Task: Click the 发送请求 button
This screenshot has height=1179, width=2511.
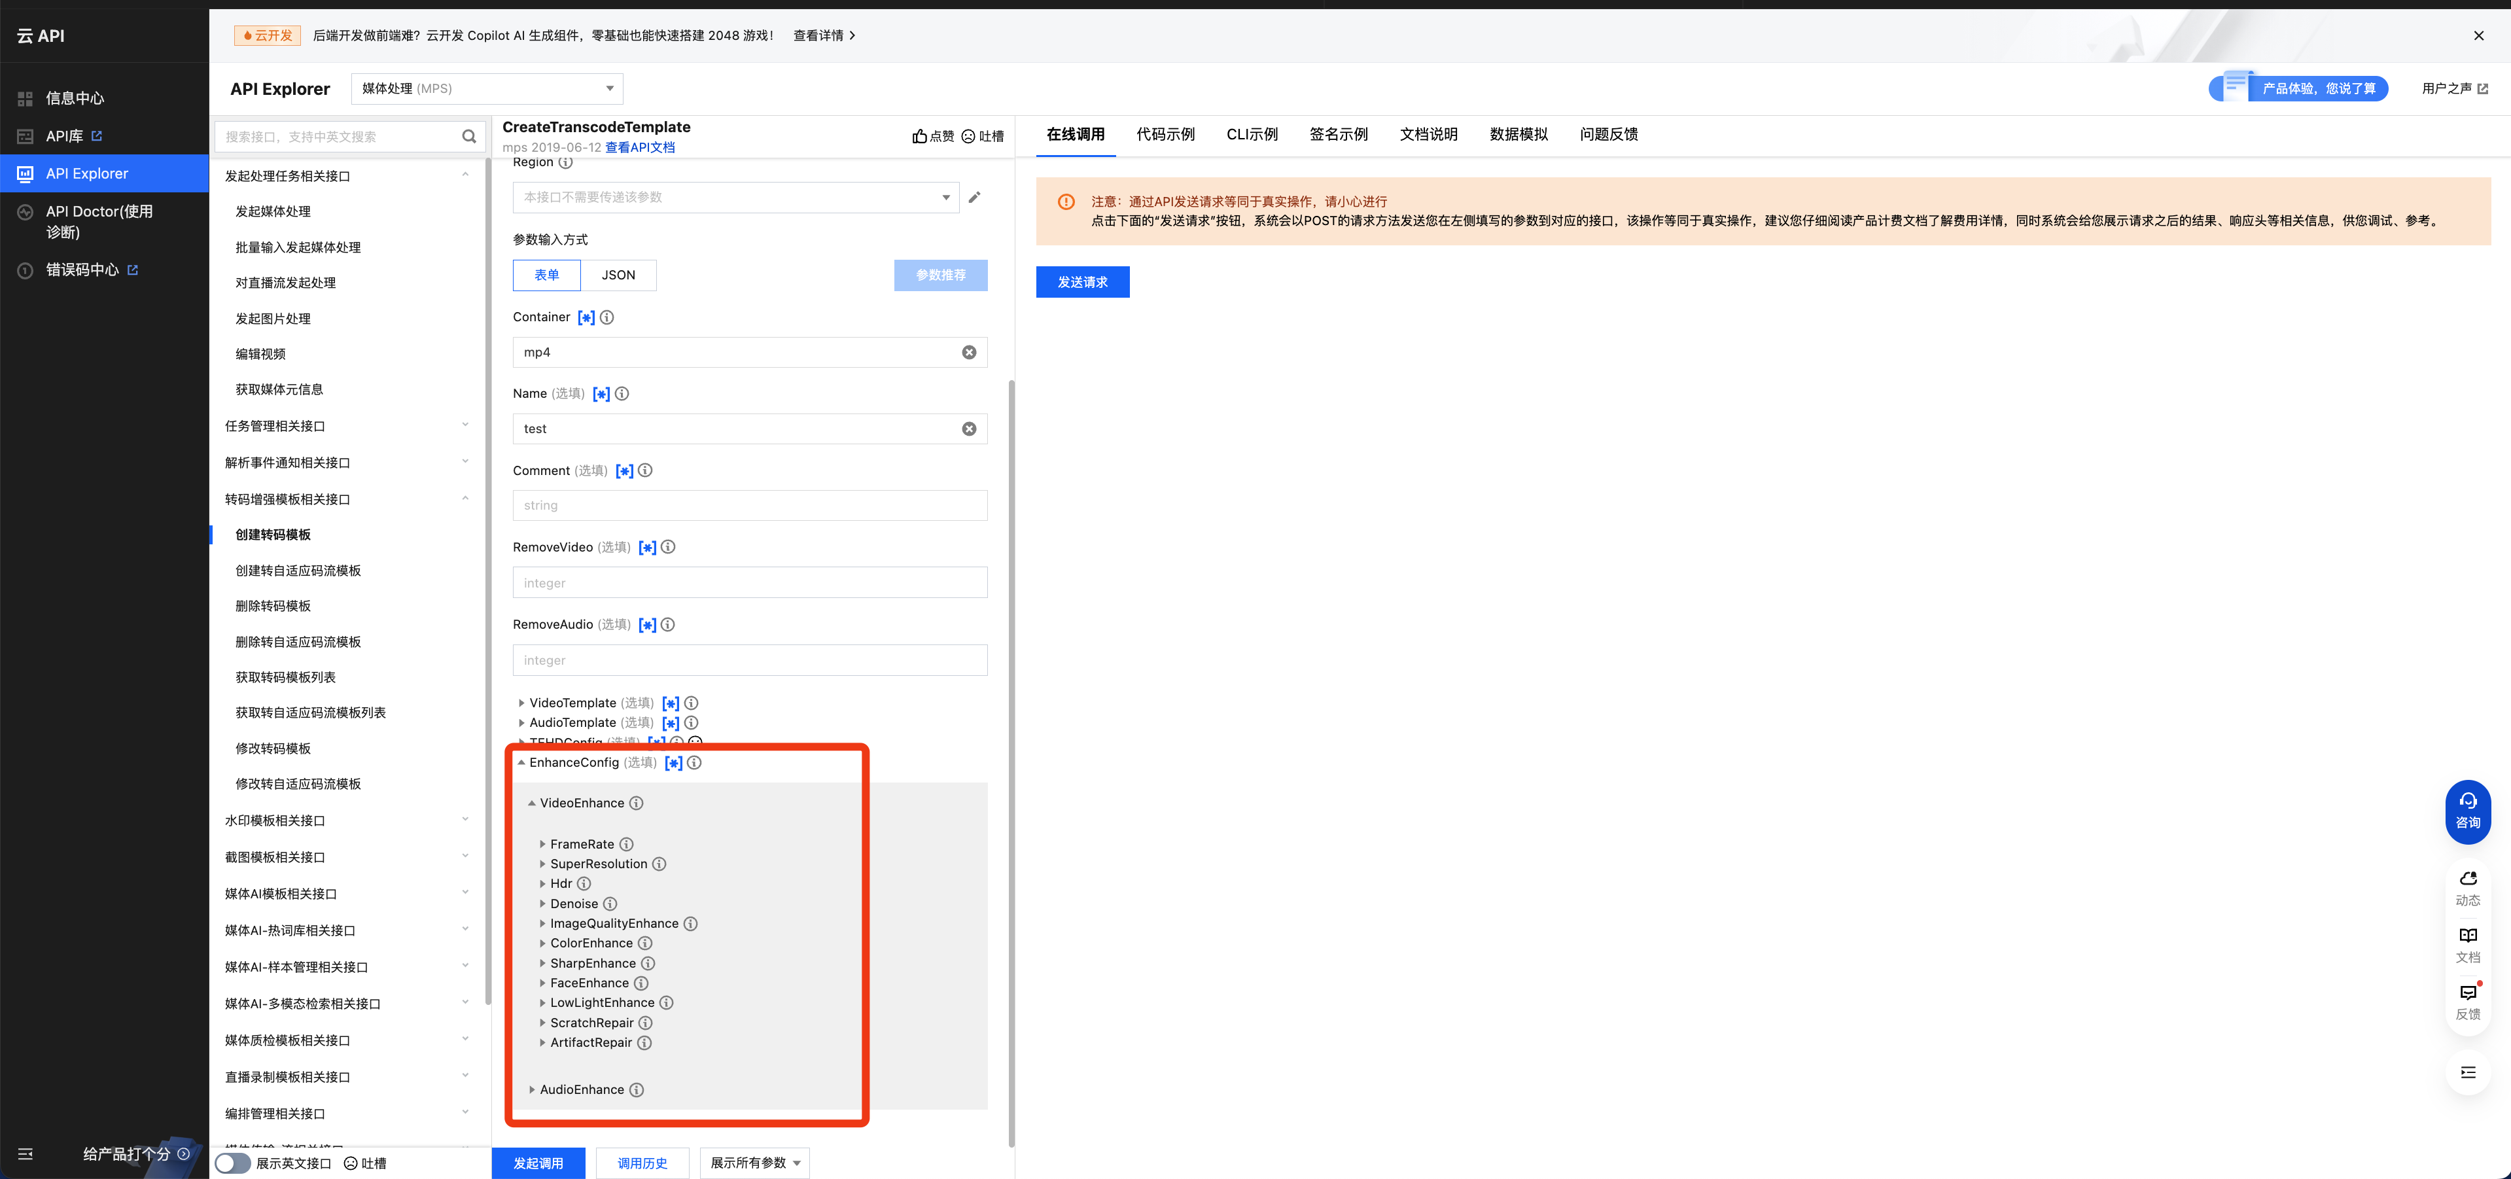Action: (1082, 282)
